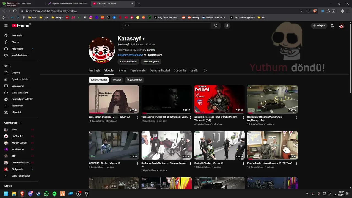Open the notifications bell

332,26
